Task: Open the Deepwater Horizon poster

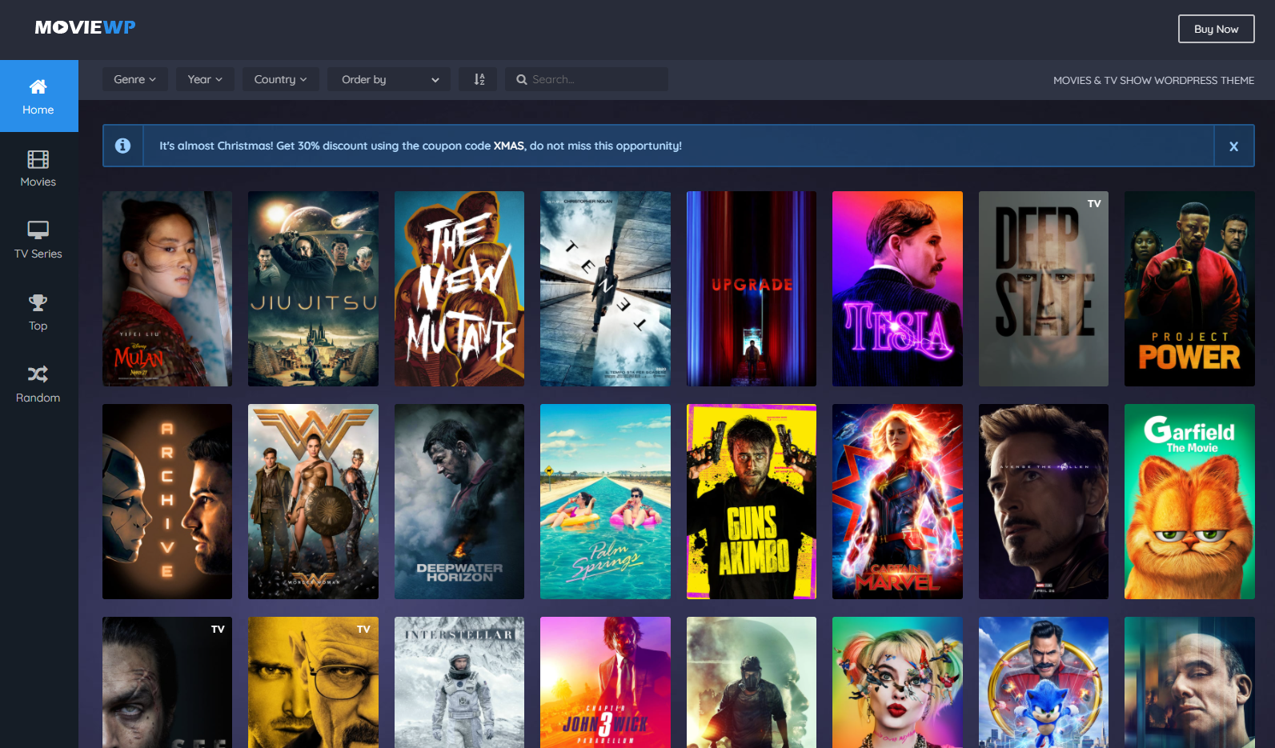Action: pos(459,502)
